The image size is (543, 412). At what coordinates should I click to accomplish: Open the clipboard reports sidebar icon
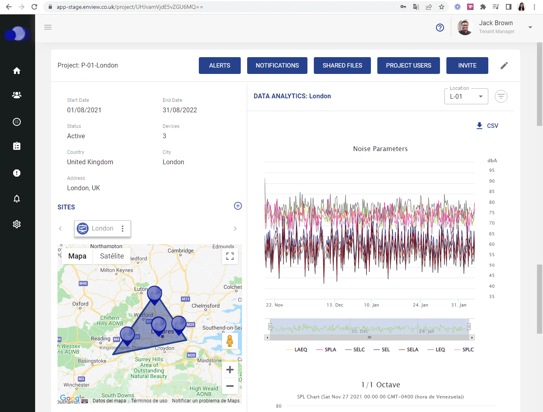click(x=17, y=146)
